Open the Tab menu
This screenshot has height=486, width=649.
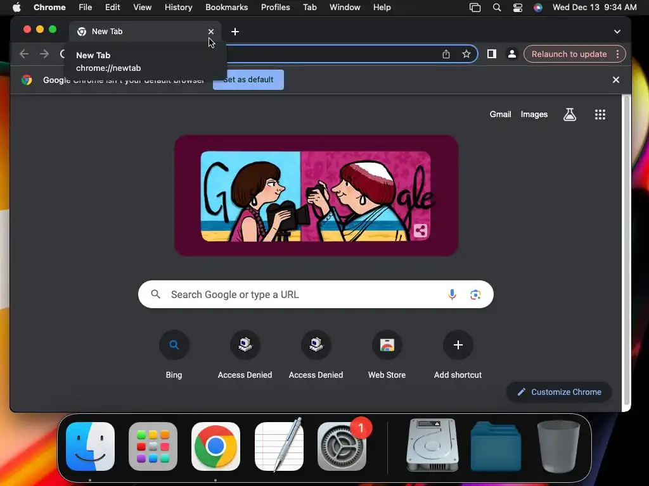click(309, 7)
